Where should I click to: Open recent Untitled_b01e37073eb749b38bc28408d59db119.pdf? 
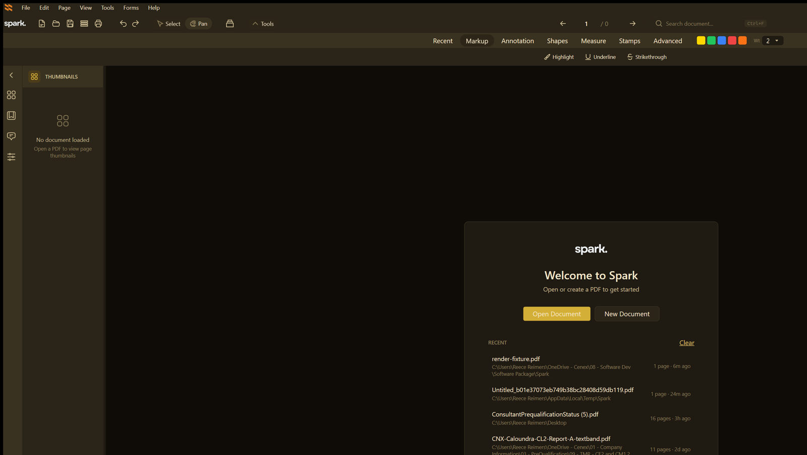pyautogui.click(x=591, y=394)
